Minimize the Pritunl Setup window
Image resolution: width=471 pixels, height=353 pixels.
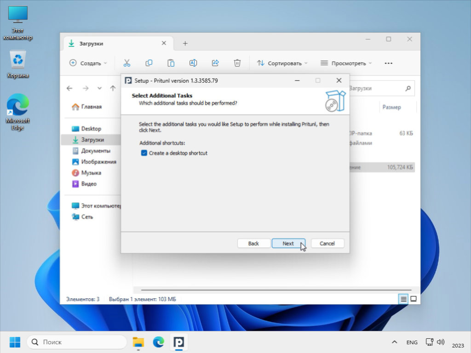pyautogui.click(x=297, y=80)
